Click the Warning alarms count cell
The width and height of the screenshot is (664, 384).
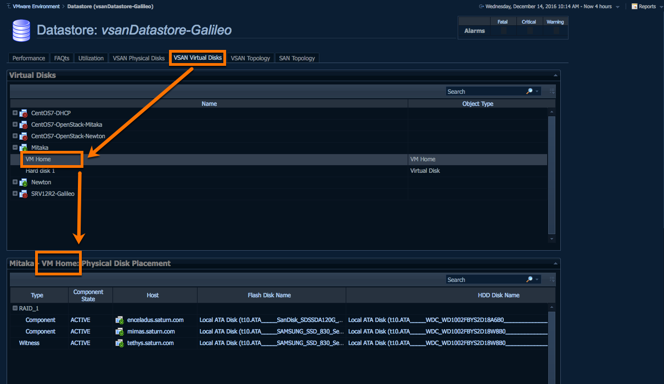[555, 31]
